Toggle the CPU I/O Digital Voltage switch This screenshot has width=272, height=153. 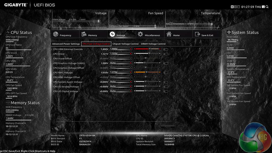(x=166, y=91)
